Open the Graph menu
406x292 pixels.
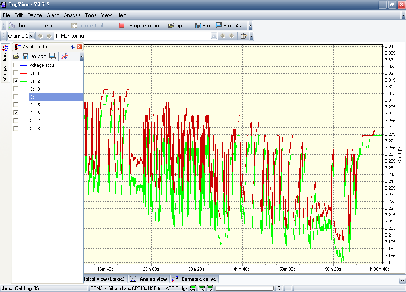[53, 15]
